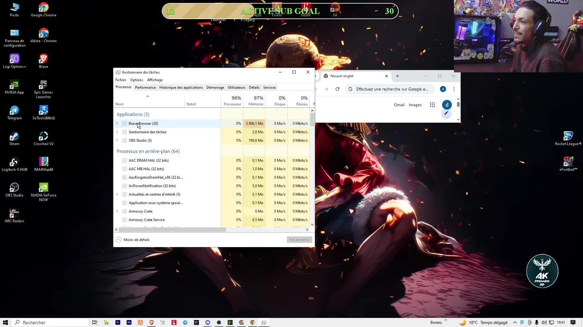Expand the Armoury Crate process row

(x=117, y=211)
